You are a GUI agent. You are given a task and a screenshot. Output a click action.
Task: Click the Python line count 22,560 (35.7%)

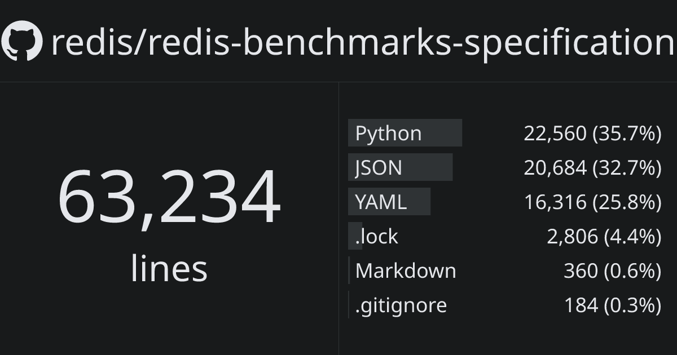(592, 134)
